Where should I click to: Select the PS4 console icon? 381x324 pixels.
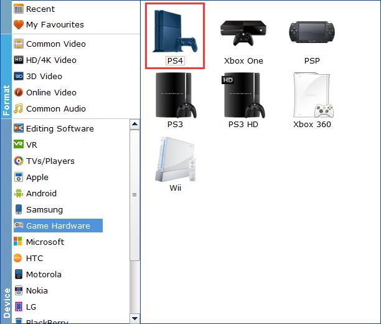(x=175, y=31)
